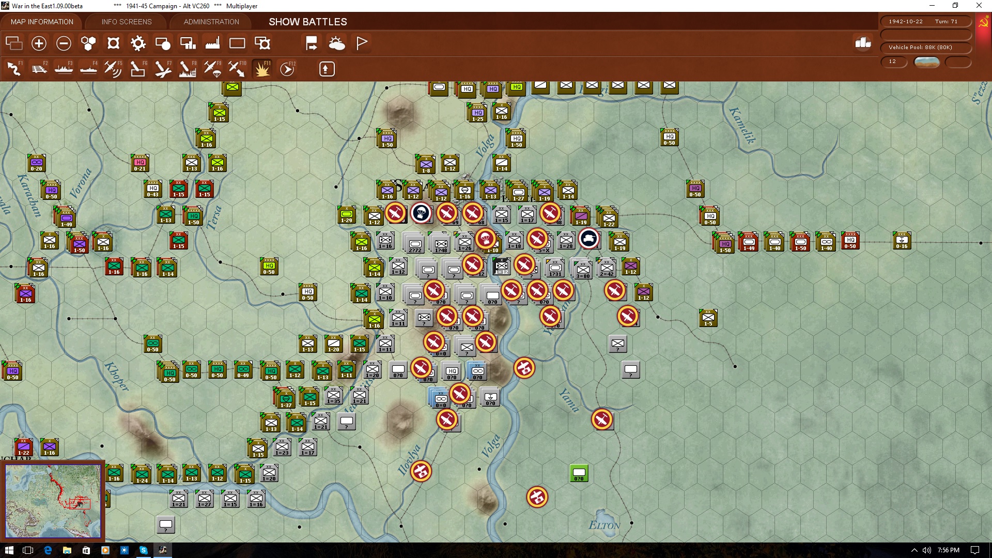
Task: Select the SHOW BATTLES tab
Action: [x=308, y=22]
